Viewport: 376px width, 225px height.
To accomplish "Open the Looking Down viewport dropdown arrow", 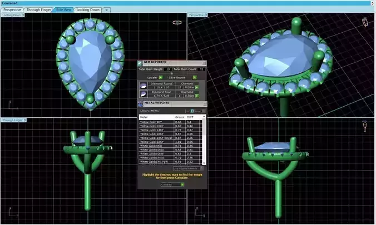I will pyautogui.click(x=23, y=15).
